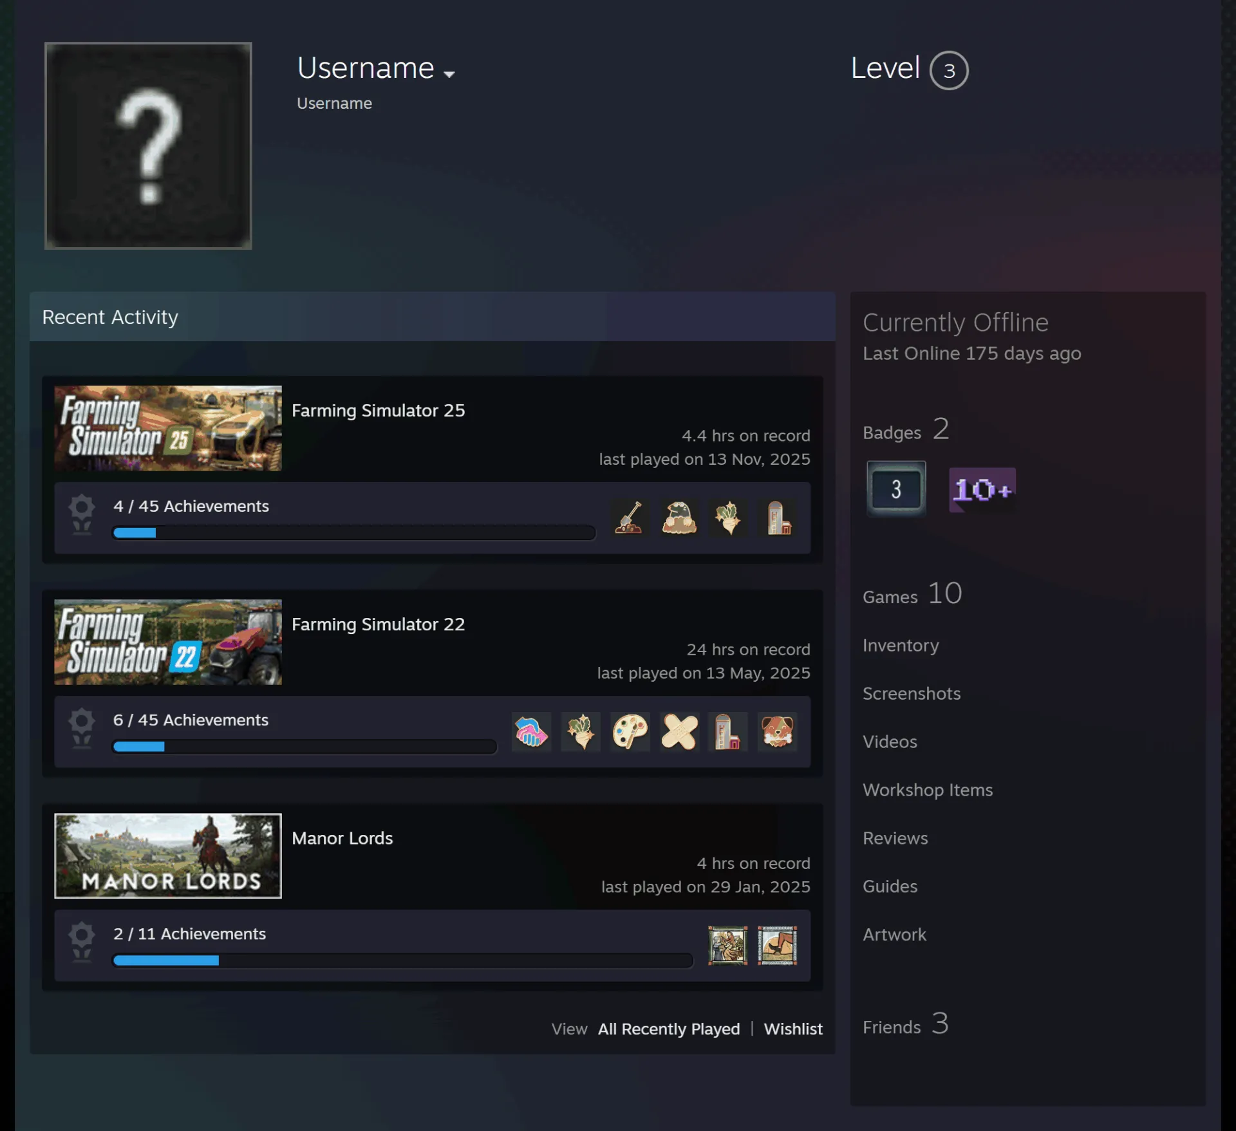
Task: Click the first Manor Lords achievement icon
Action: 728,945
